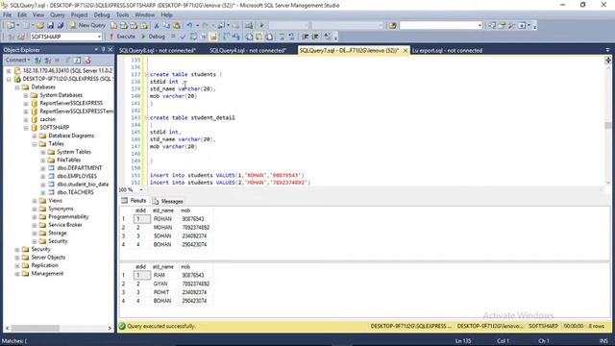
Task: Click the Database Engine Query icon
Action: click(113, 26)
